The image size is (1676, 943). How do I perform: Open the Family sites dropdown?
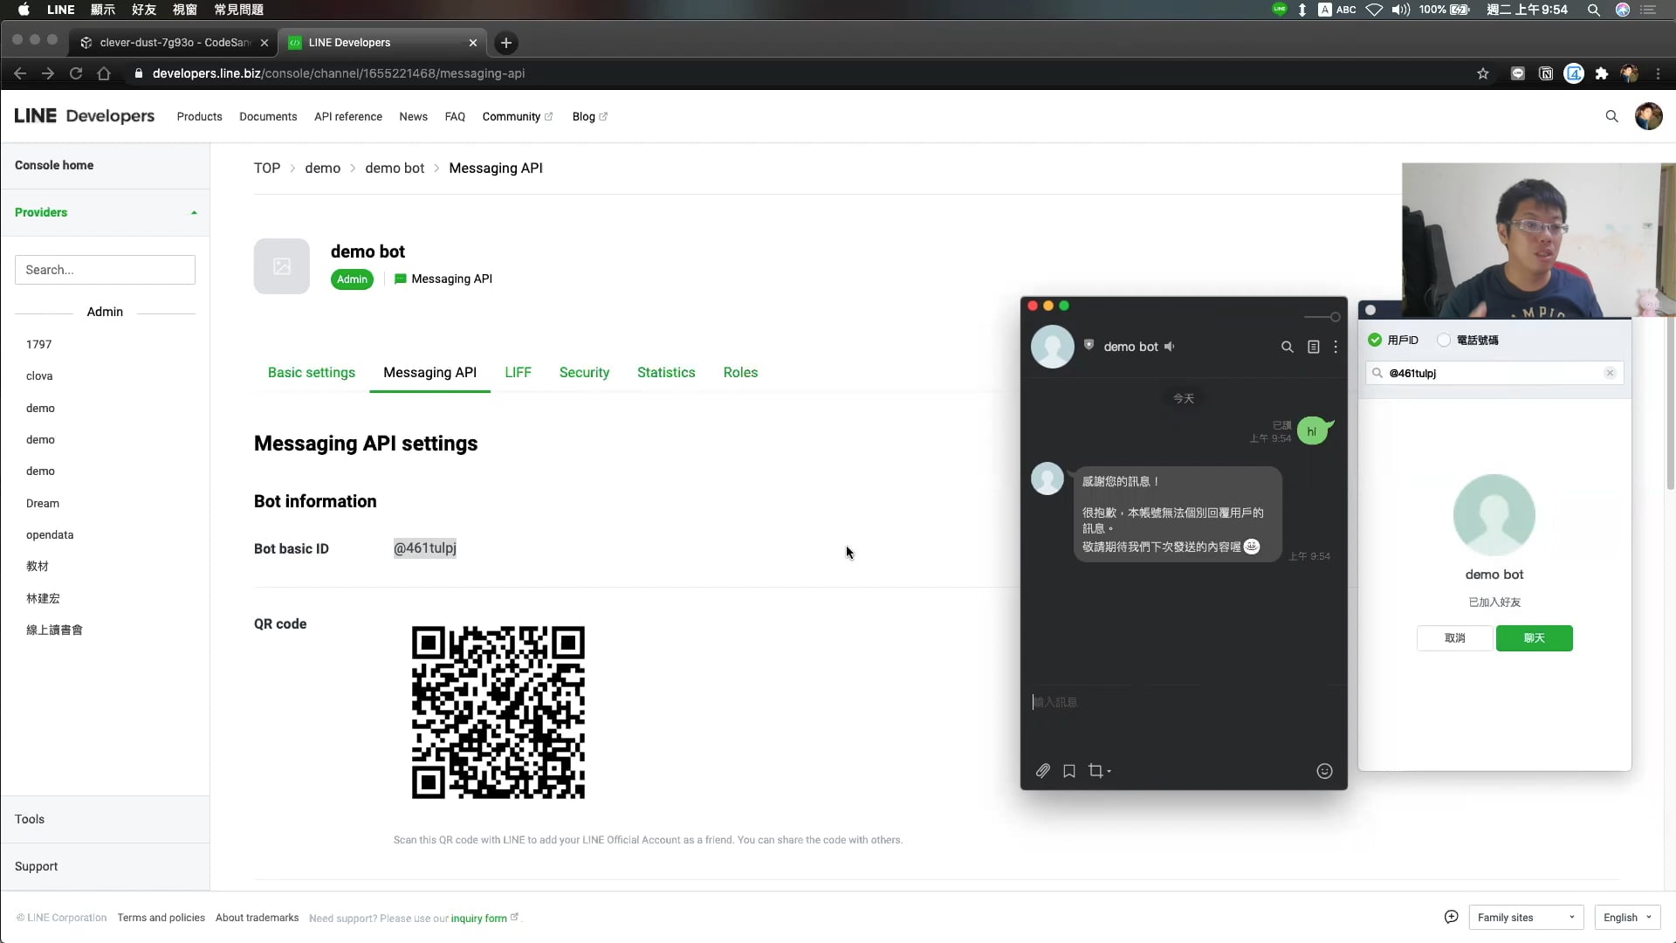[x=1525, y=917]
